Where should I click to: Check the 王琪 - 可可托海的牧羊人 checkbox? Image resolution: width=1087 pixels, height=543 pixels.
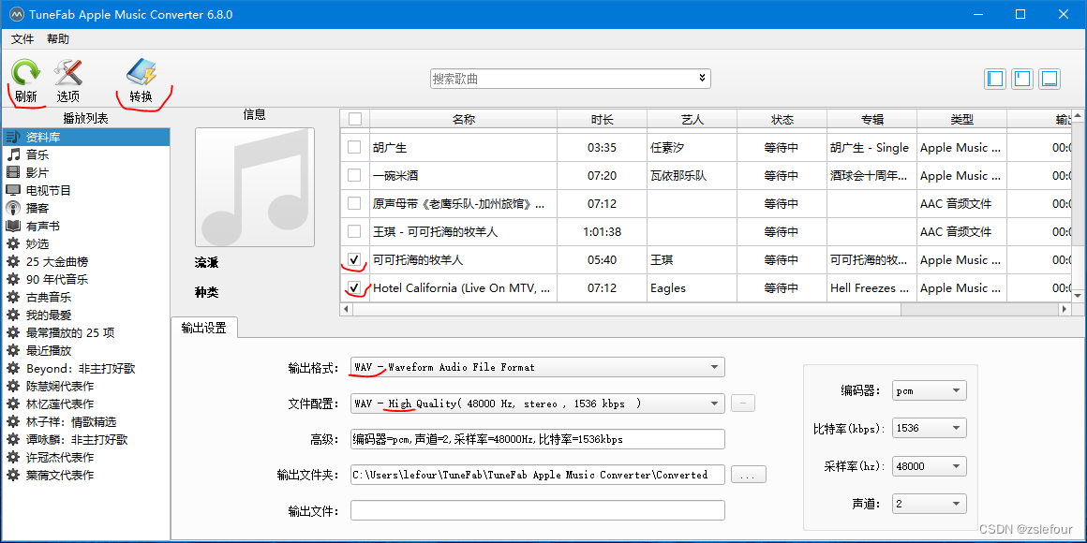click(x=354, y=231)
